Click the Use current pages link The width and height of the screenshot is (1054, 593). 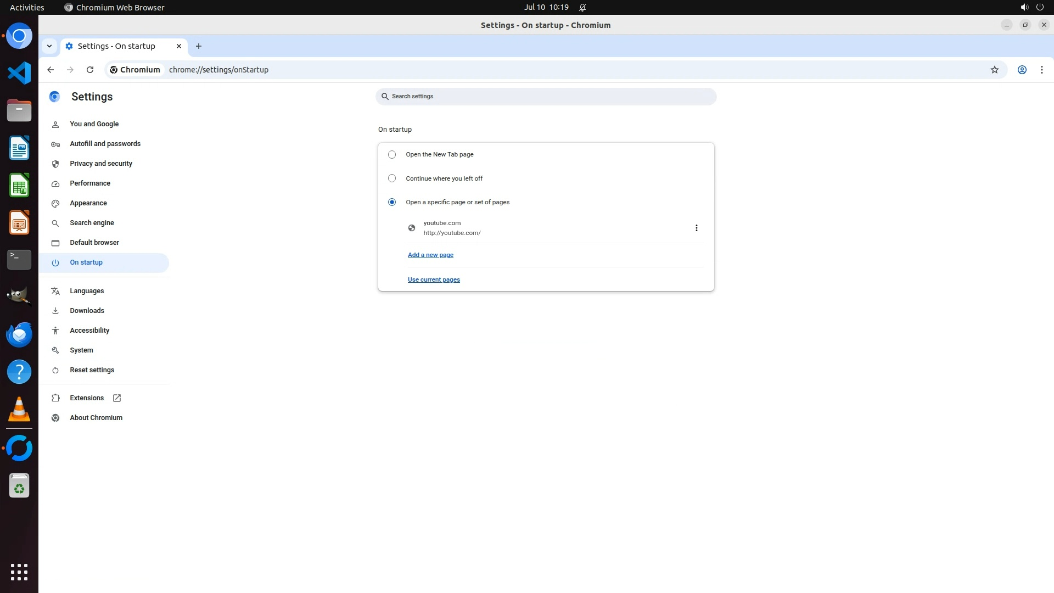pos(434,279)
